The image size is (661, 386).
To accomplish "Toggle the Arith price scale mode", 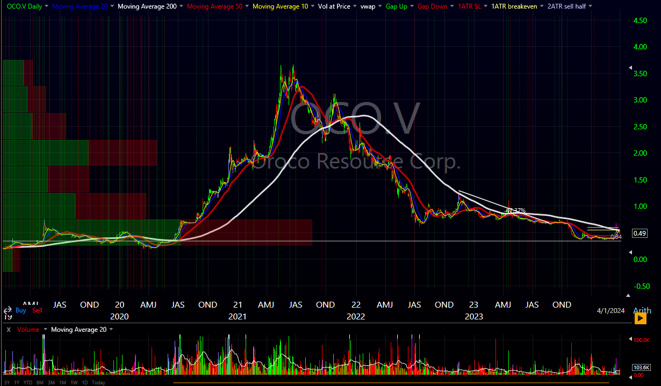I will (642, 310).
